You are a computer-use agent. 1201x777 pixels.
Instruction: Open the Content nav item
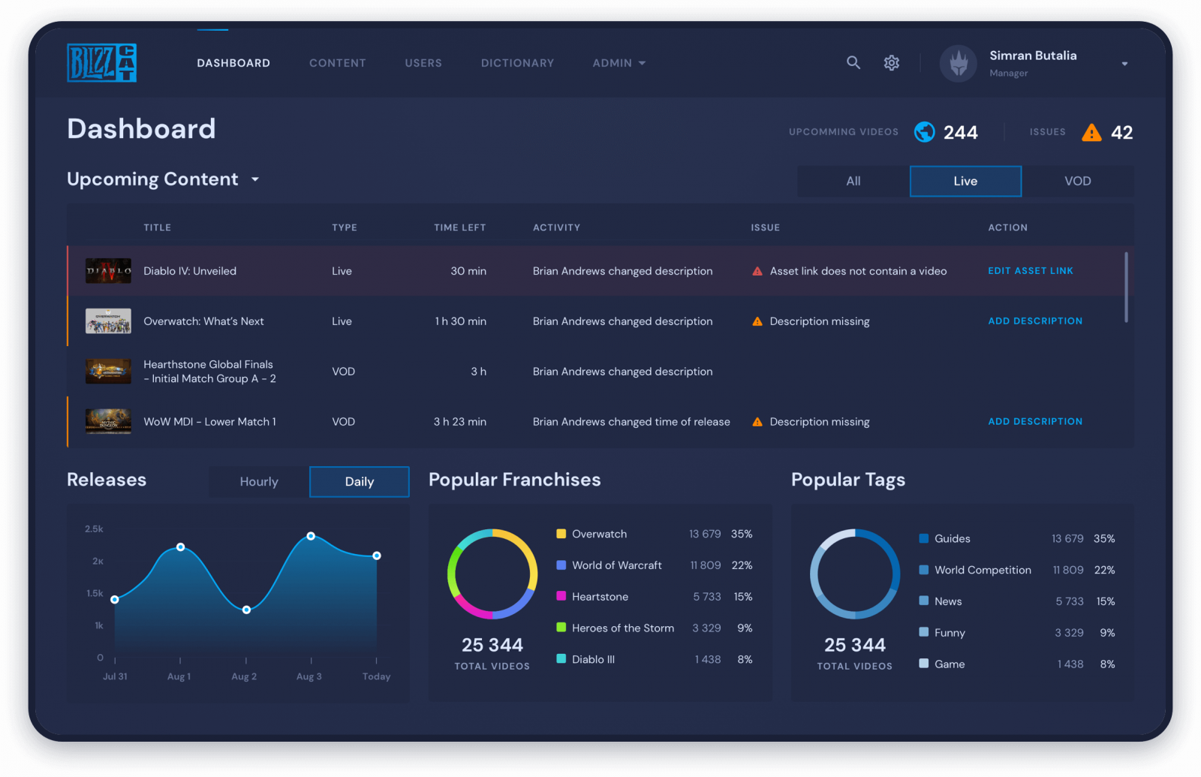(x=338, y=63)
